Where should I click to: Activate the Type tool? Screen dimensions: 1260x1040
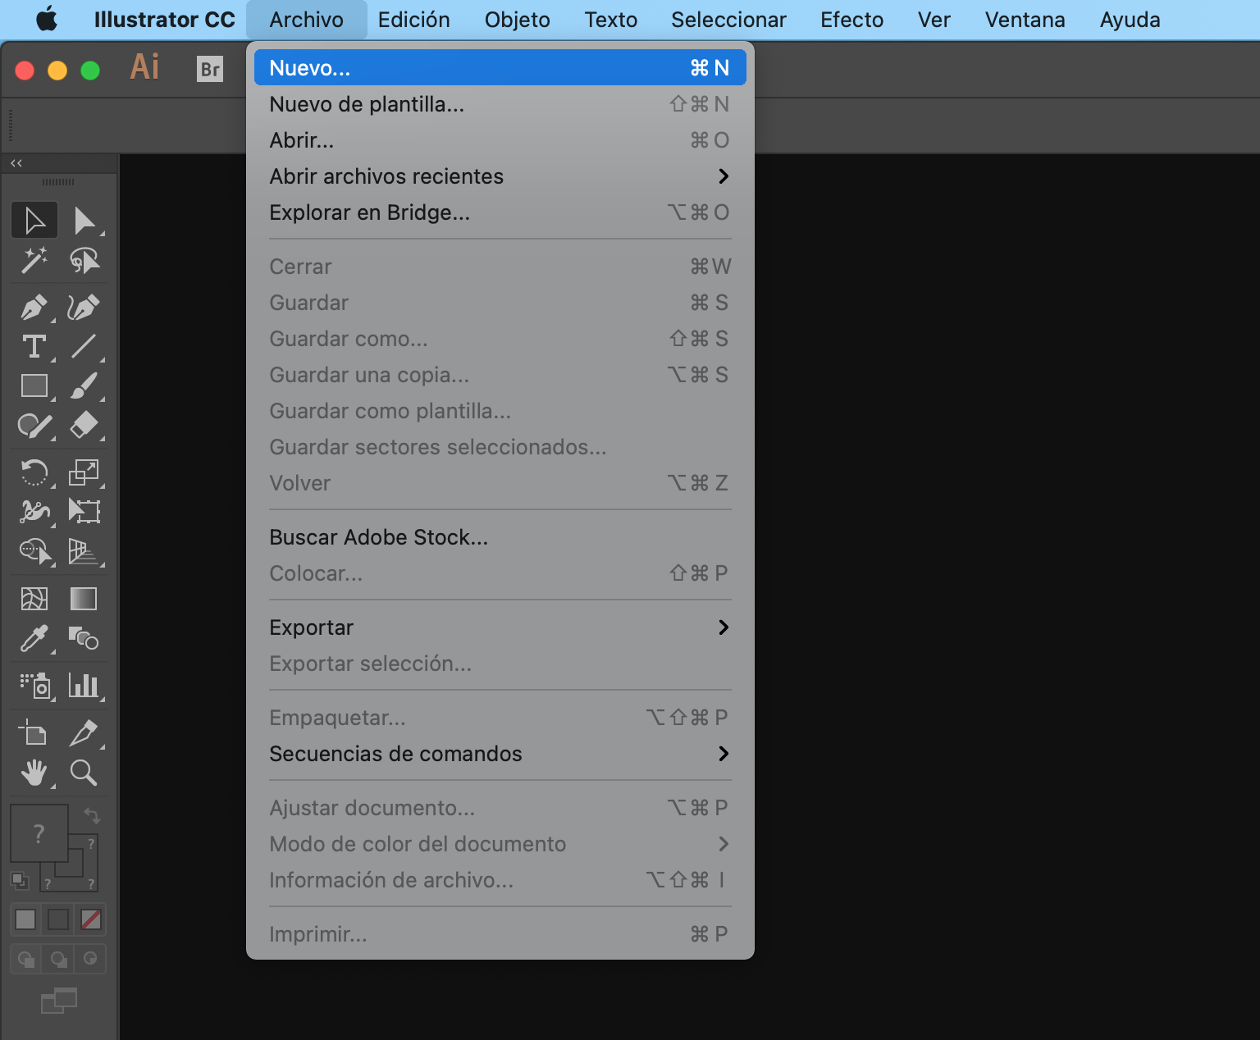(x=34, y=347)
